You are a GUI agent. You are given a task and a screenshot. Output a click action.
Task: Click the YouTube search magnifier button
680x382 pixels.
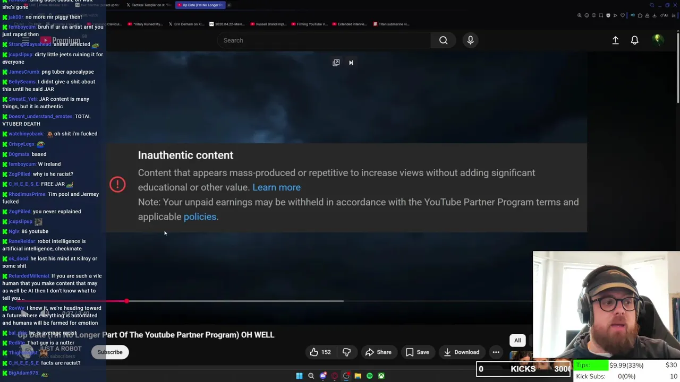[443, 40]
